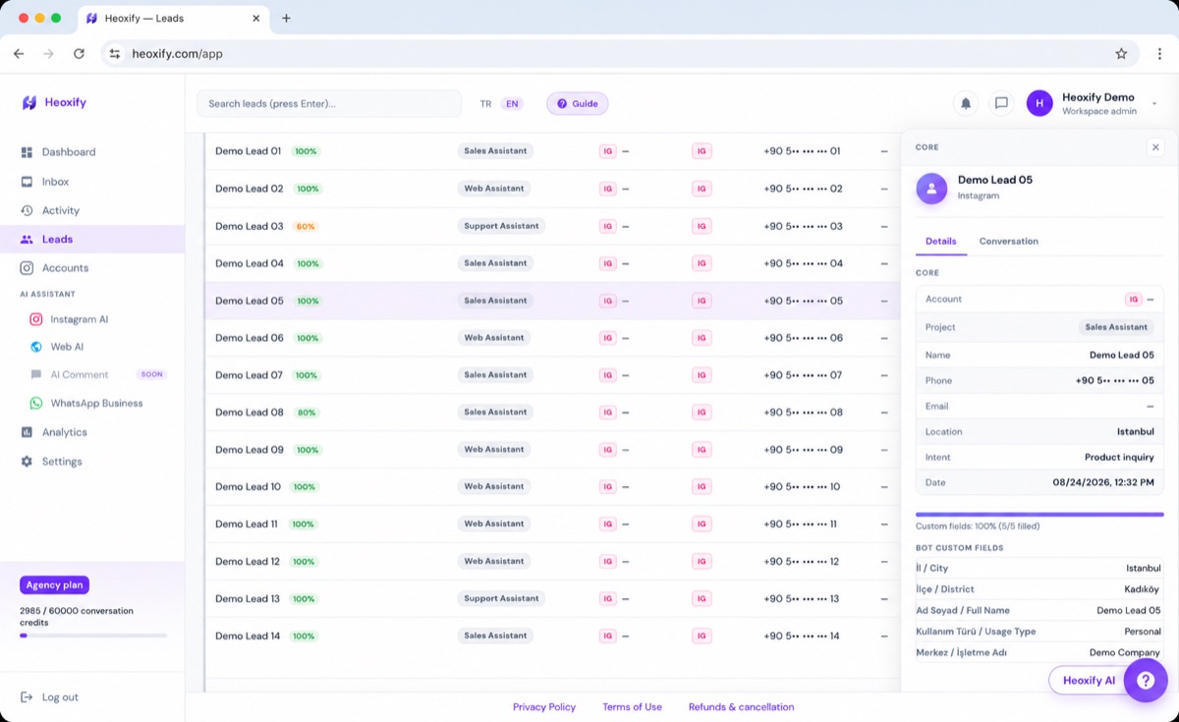This screenshot has height=722, width=1179.
Task: Open the Guide button
Action: 578,103
